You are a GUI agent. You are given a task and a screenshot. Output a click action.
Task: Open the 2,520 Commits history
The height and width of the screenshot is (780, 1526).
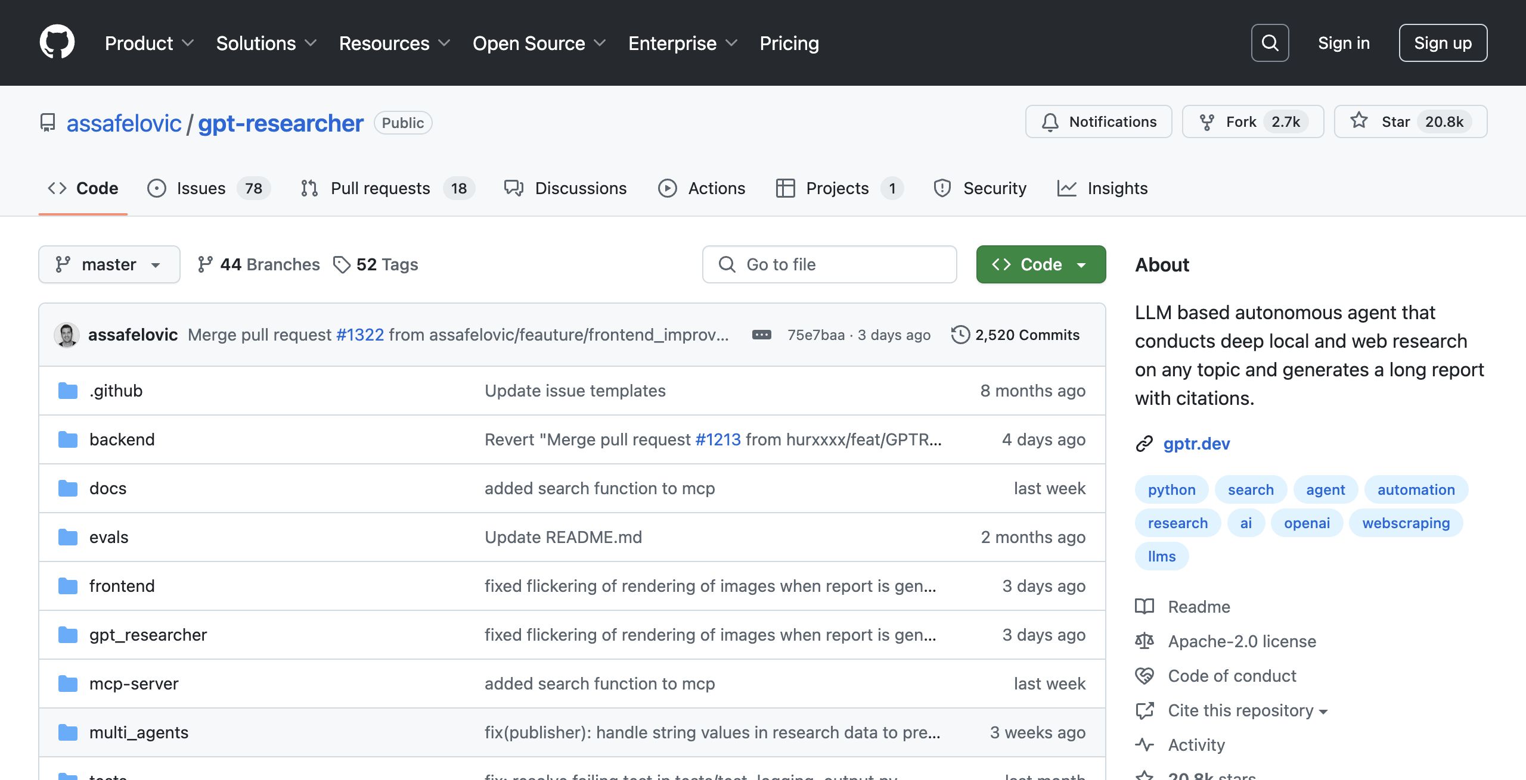pos(1015,335)
